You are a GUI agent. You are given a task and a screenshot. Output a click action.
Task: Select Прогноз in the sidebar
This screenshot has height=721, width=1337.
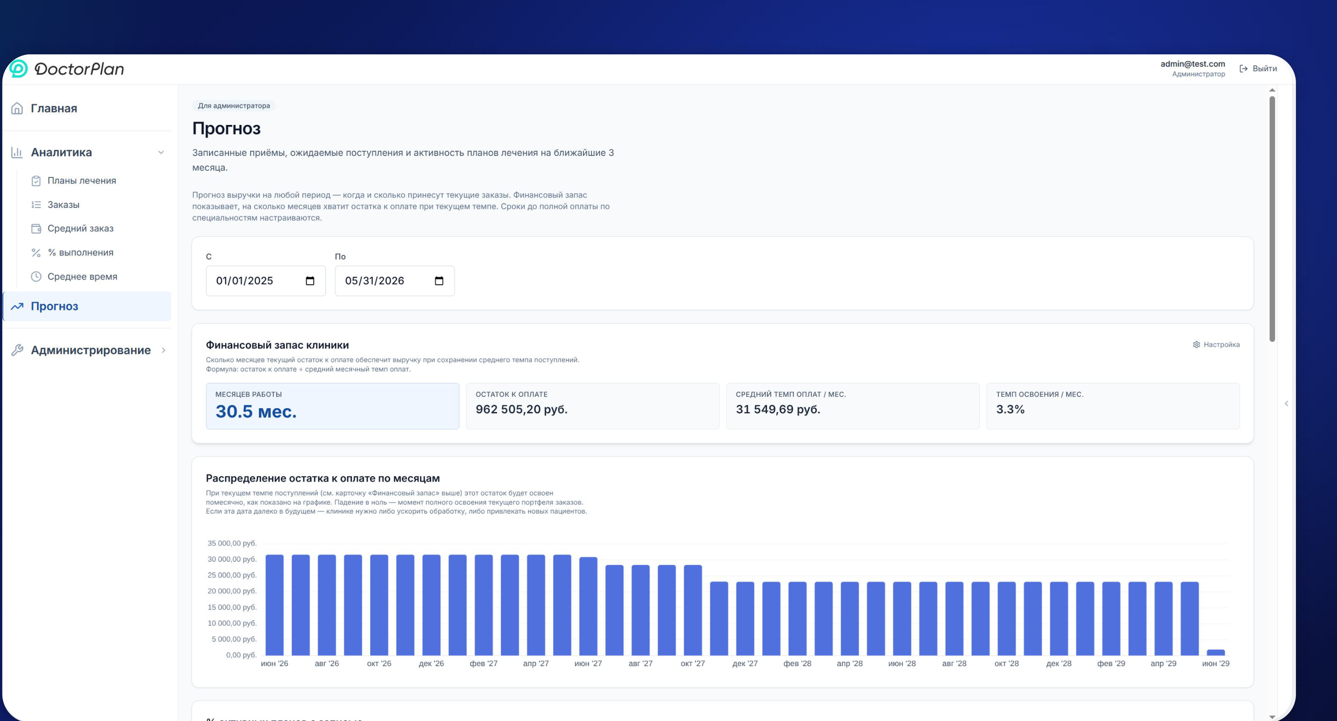(87, 306)
